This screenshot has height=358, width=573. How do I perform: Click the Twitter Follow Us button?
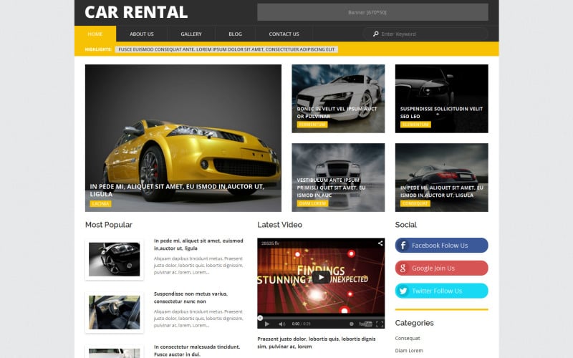point(441,291)
